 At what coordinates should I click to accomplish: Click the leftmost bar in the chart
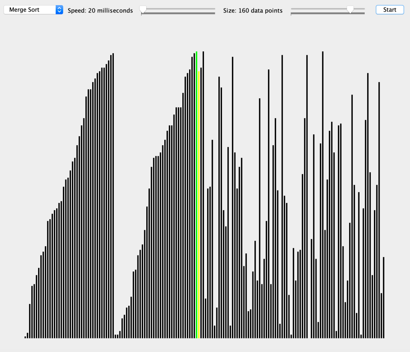click(25, 337)
